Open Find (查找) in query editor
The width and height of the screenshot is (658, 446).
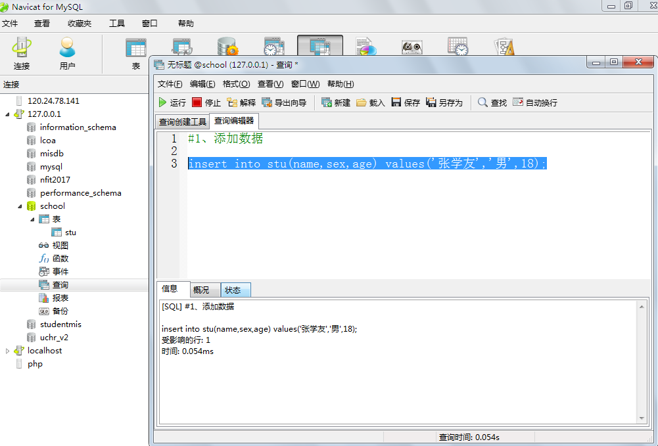click(x=492, y=102)
